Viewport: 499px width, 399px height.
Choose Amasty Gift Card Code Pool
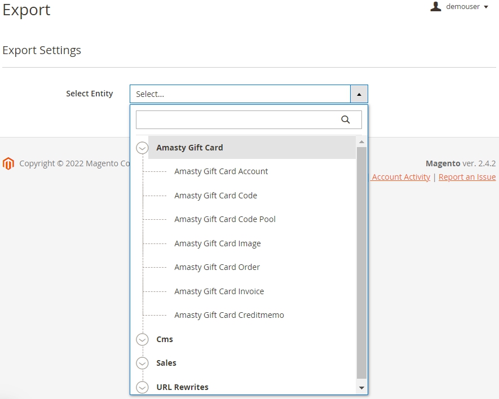point(225,219)
